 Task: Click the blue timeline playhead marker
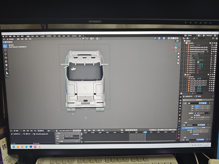click(145, 132)
